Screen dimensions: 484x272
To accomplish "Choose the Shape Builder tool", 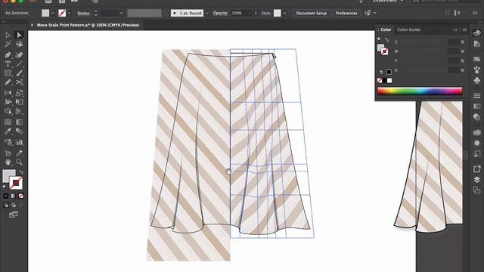I will [x=8, y=111].
